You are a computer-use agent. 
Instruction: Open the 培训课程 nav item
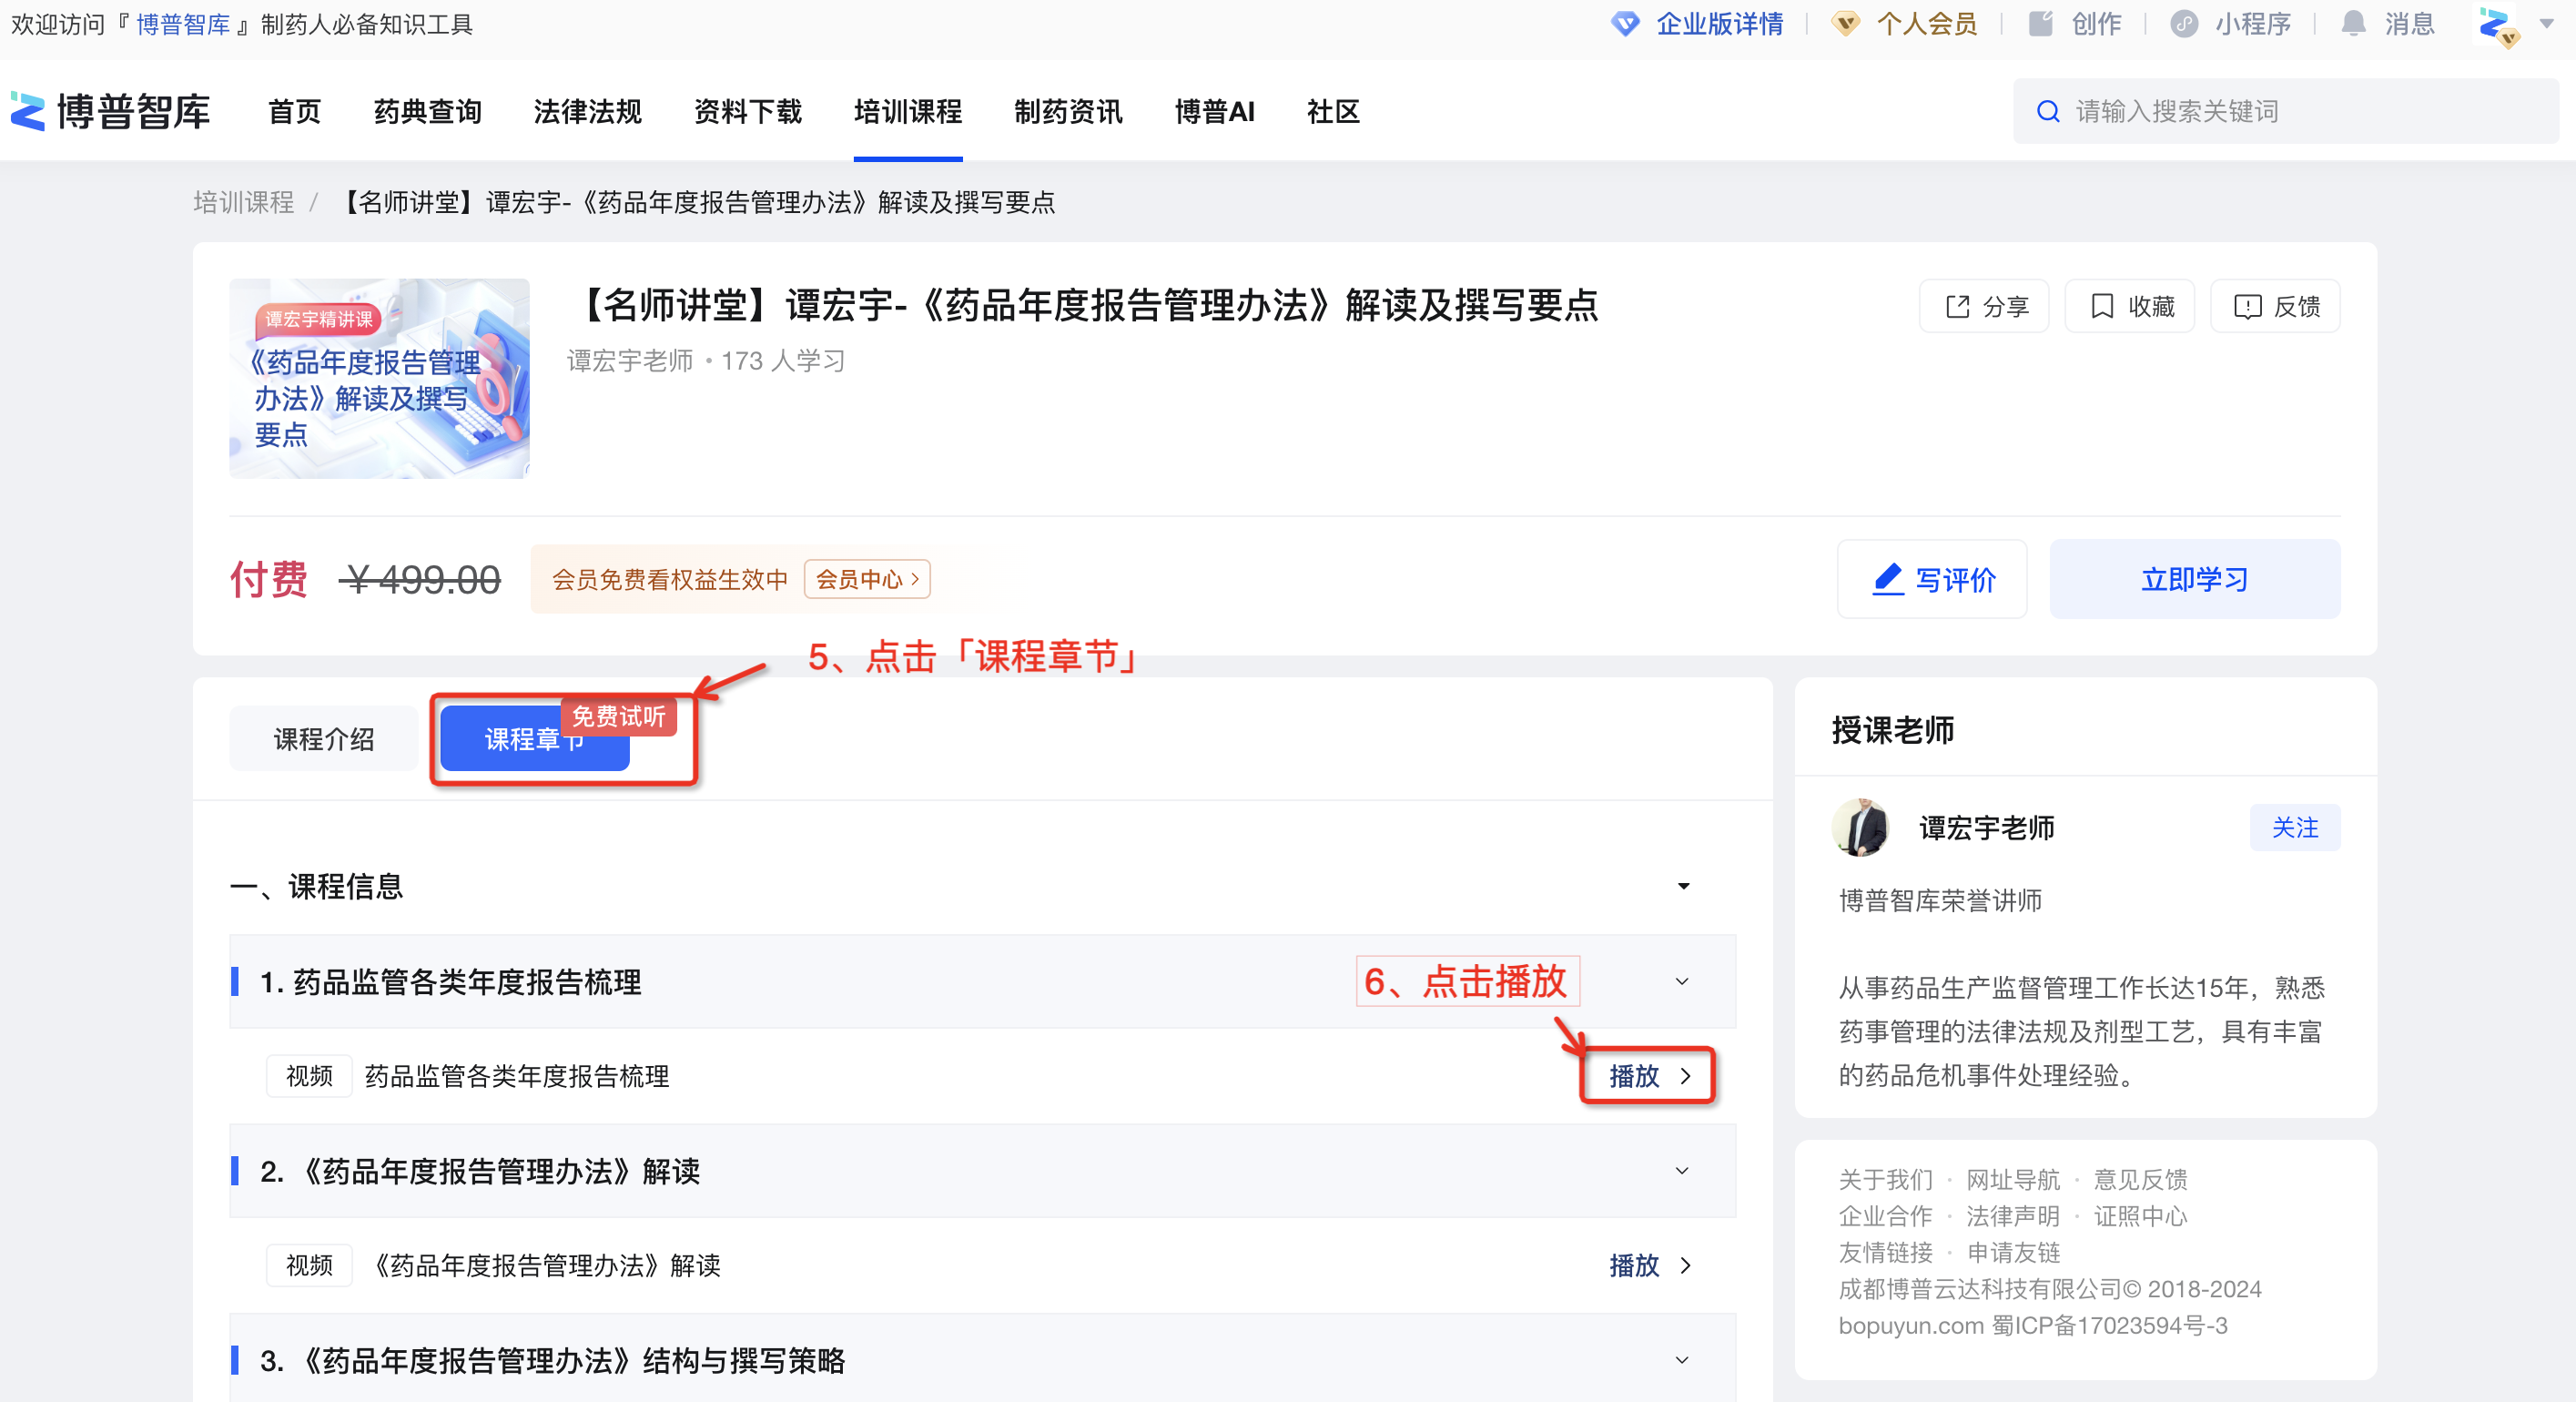coord(908,111)
